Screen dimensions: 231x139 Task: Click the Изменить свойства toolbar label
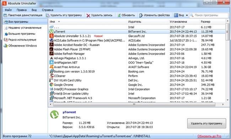click(157, 15)
